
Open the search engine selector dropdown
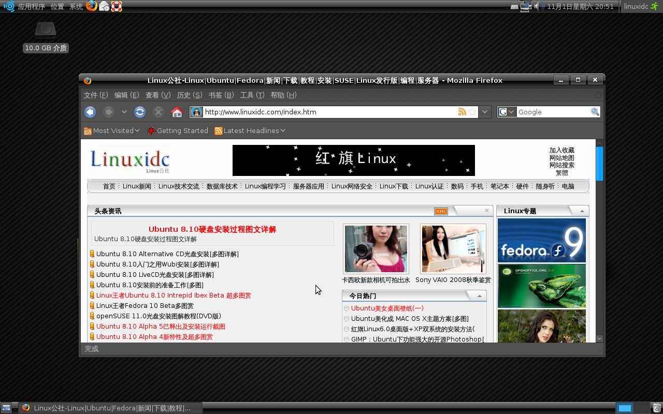[508, 112]
